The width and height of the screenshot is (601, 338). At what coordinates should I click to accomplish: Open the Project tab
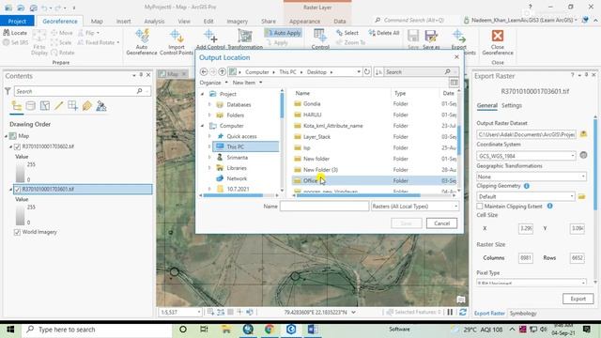(17, 21)
